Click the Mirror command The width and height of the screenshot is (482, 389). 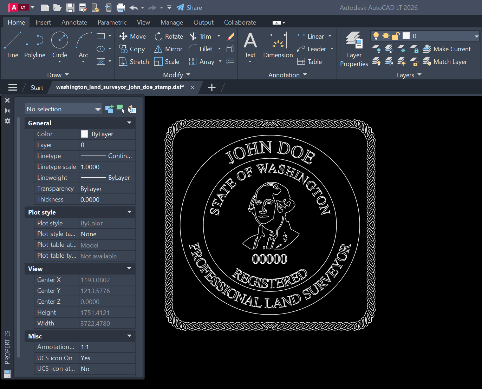pos(168,49)
